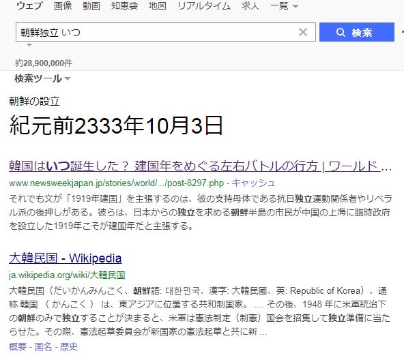Switch to the 動画 tab

click(x=91, y=5)
